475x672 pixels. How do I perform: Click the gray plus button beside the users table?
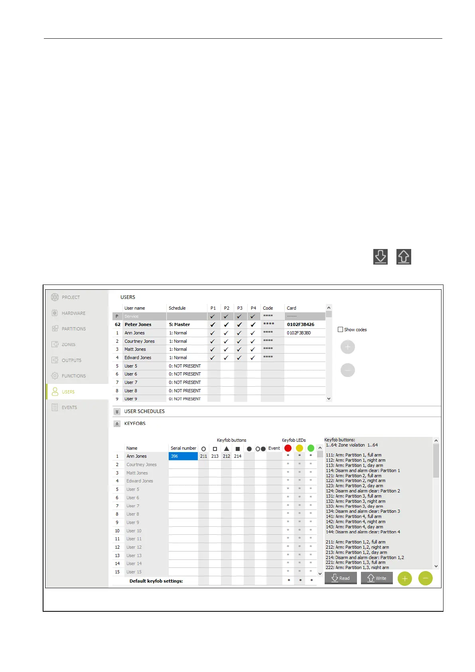coord(348,347)
